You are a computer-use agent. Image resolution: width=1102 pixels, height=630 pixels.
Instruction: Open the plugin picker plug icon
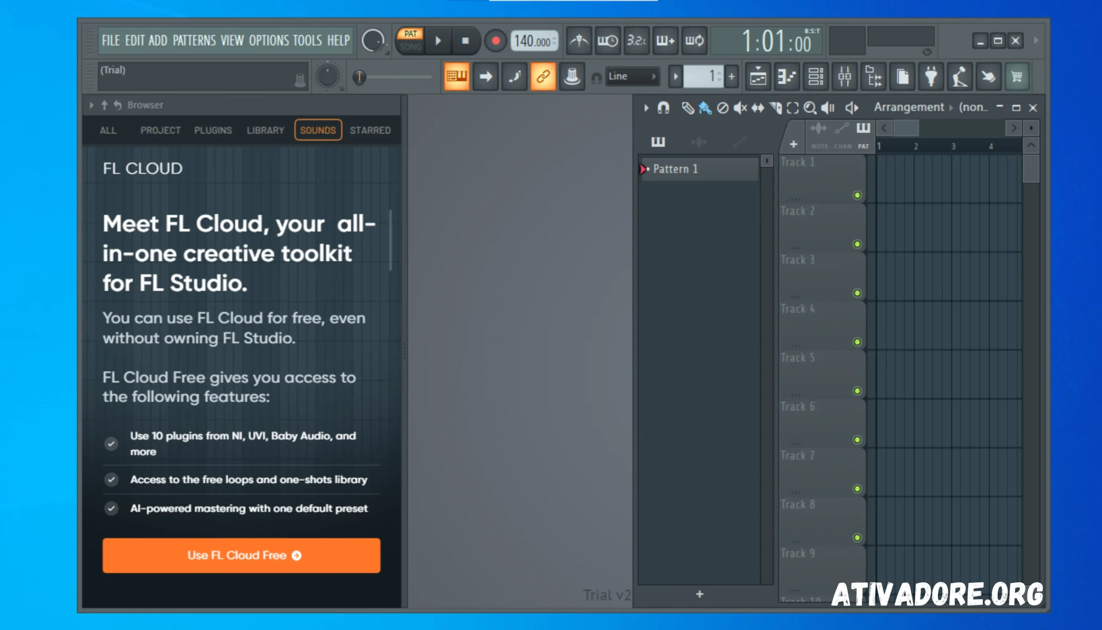pos(931,77)
